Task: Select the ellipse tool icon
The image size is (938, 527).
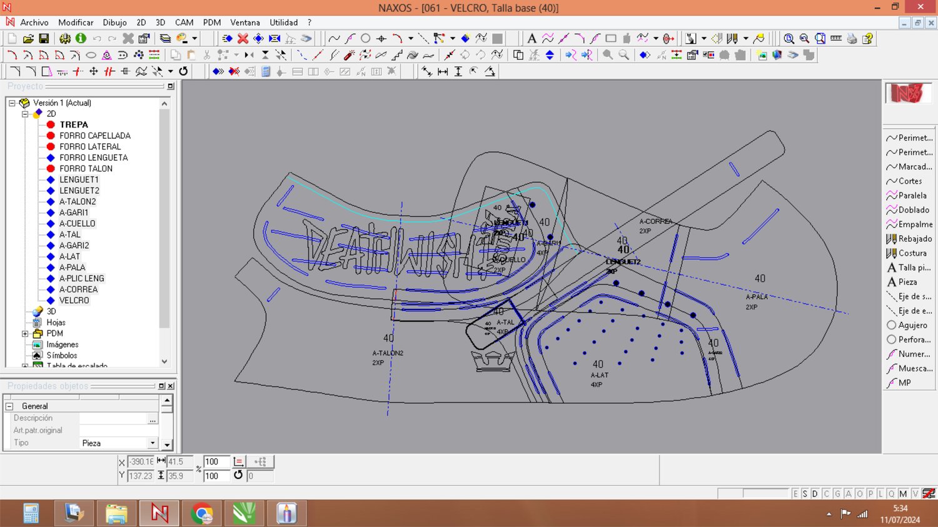Action: [91, 55]
